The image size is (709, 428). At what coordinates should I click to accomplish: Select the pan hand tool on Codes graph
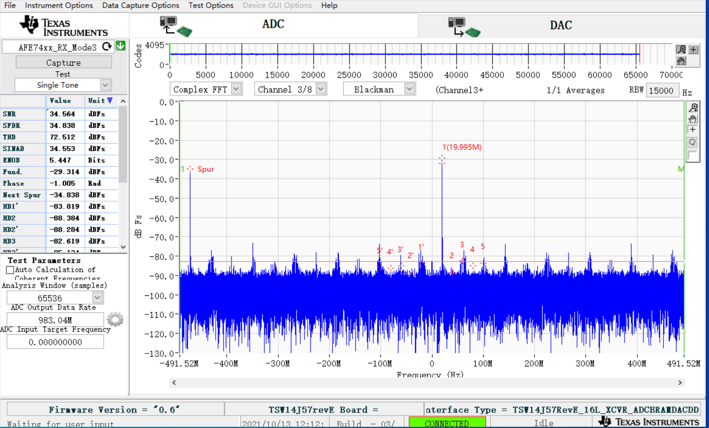681,61
